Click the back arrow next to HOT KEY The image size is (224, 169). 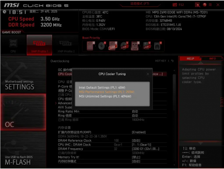(172, 61)
